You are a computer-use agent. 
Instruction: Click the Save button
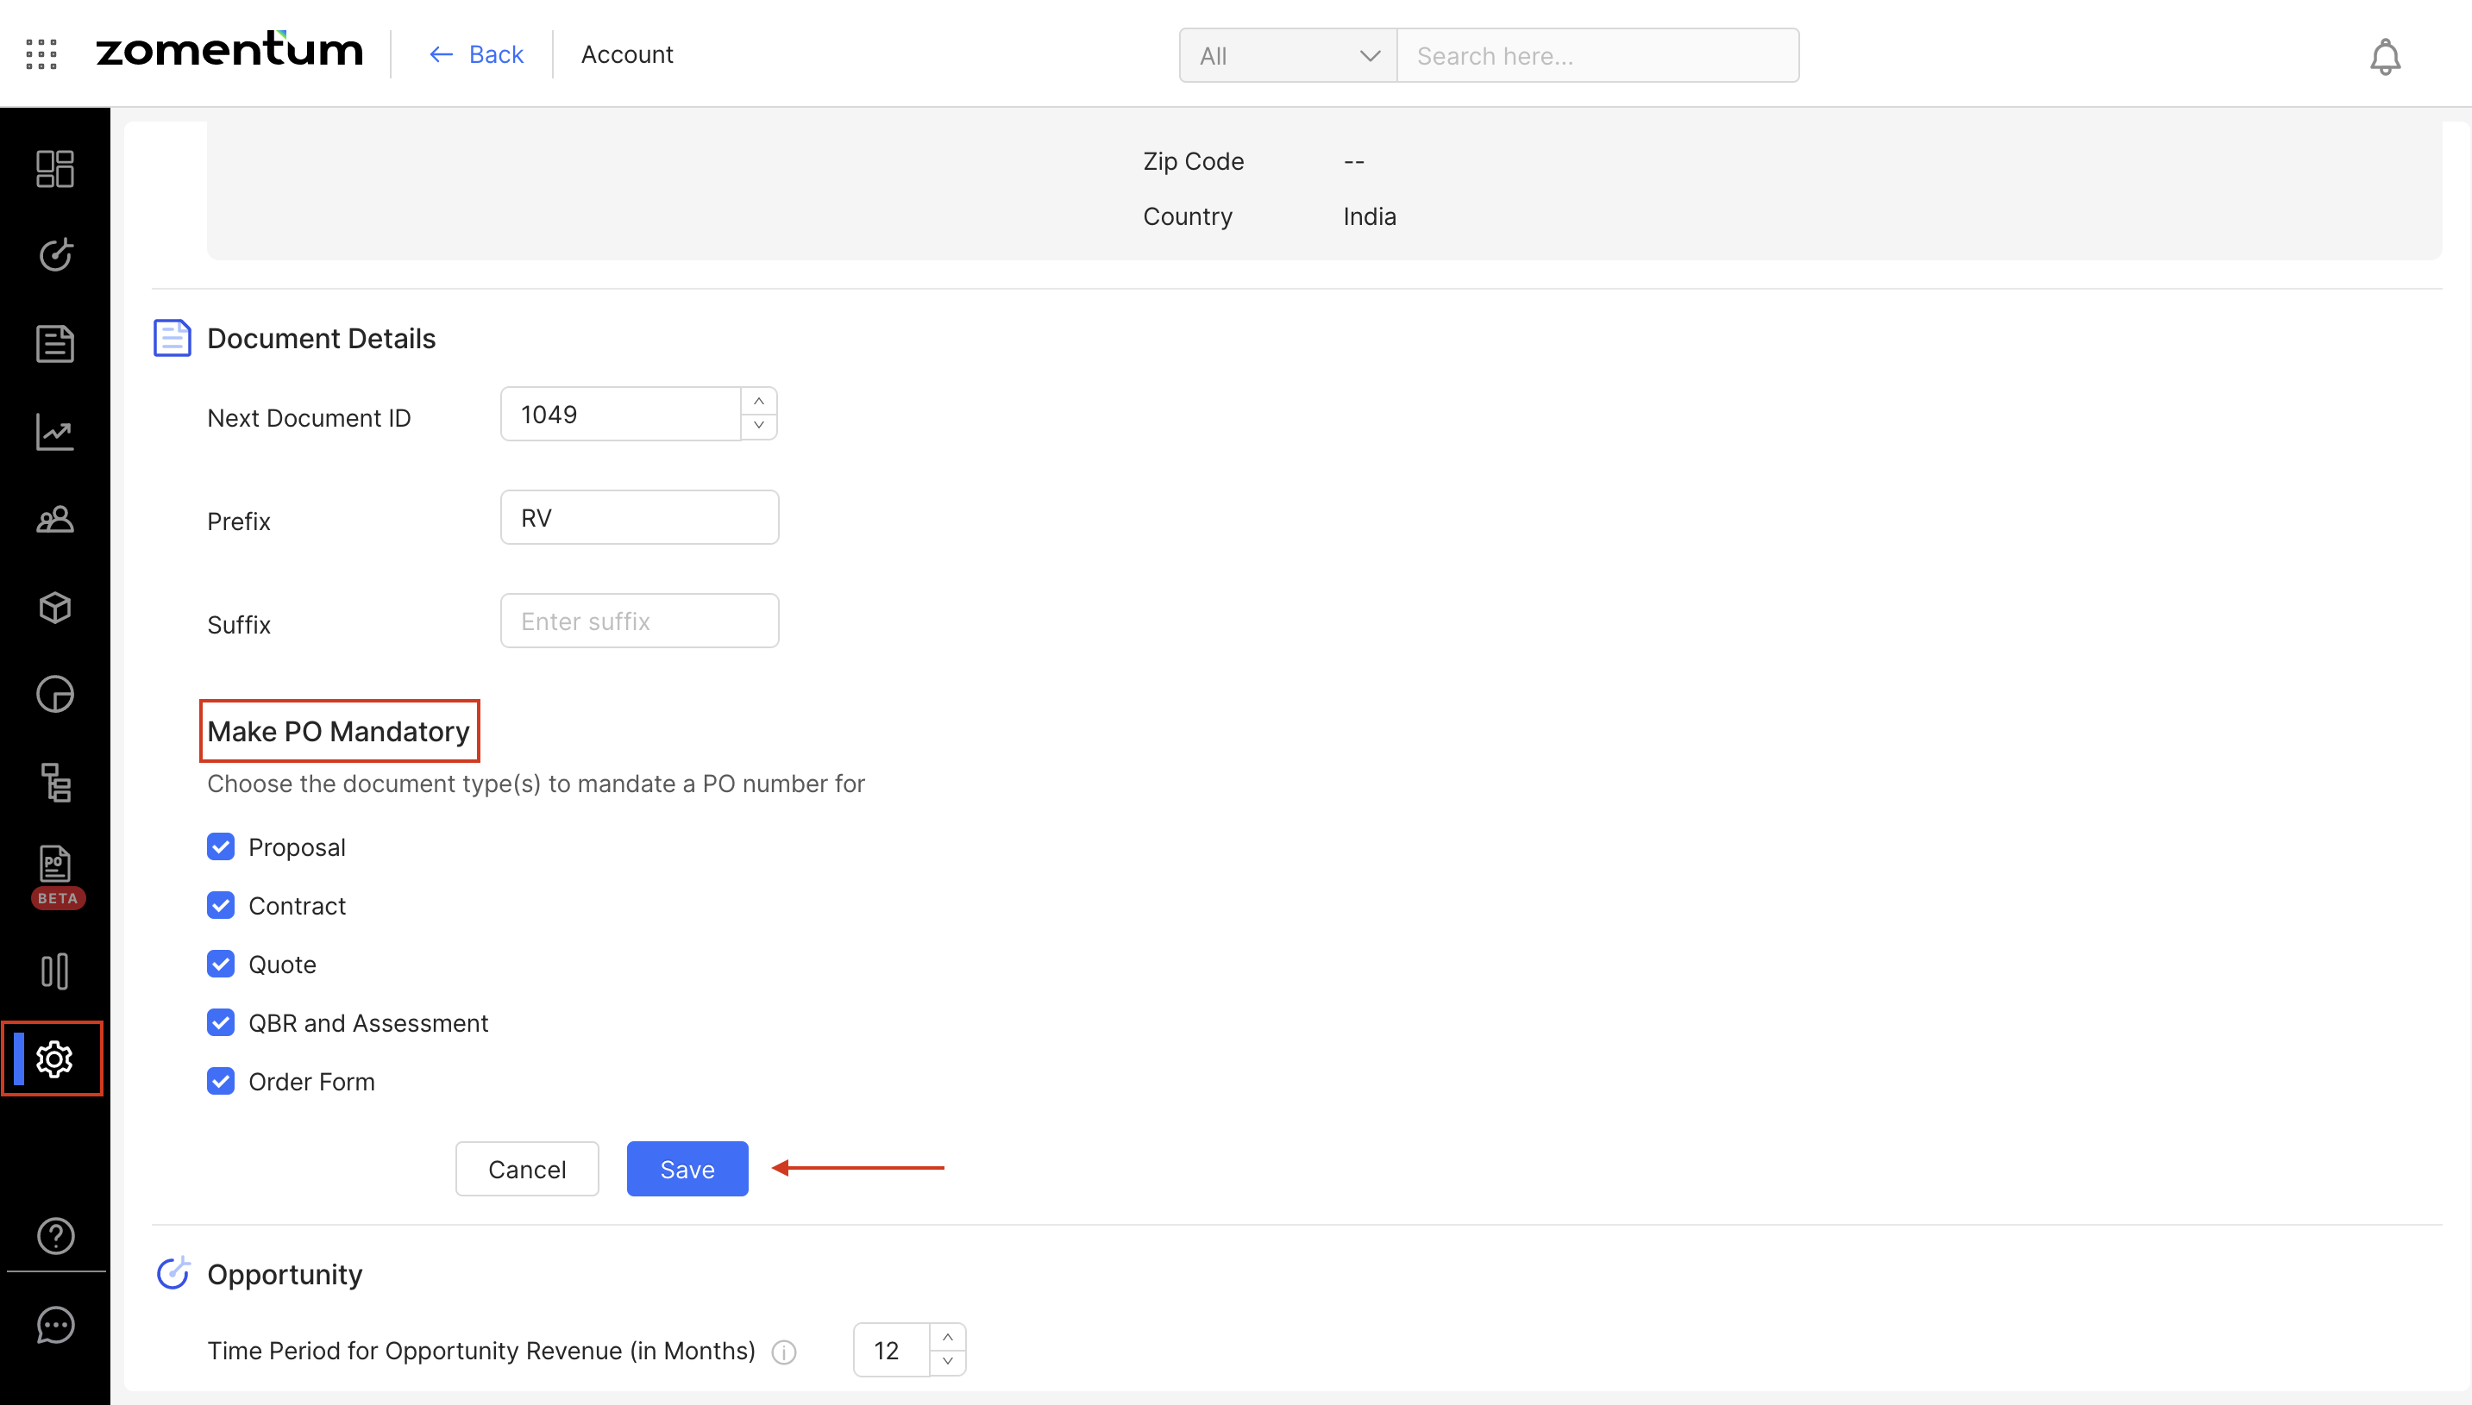[x=687, y=1169]
